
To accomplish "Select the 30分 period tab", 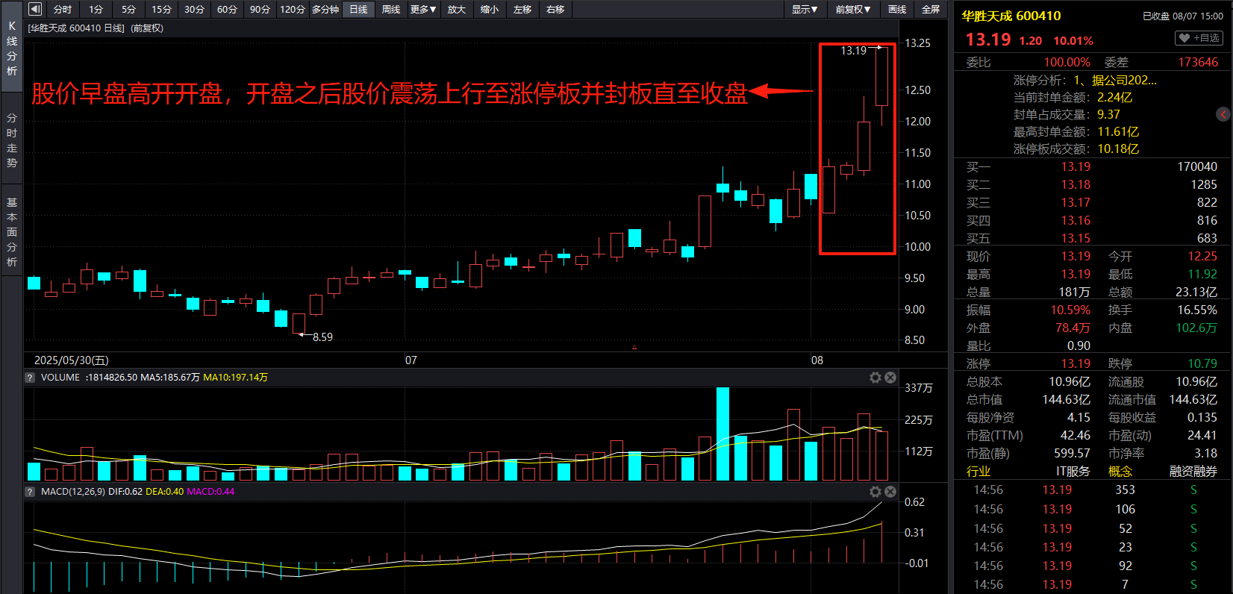I will click(194, 10).
